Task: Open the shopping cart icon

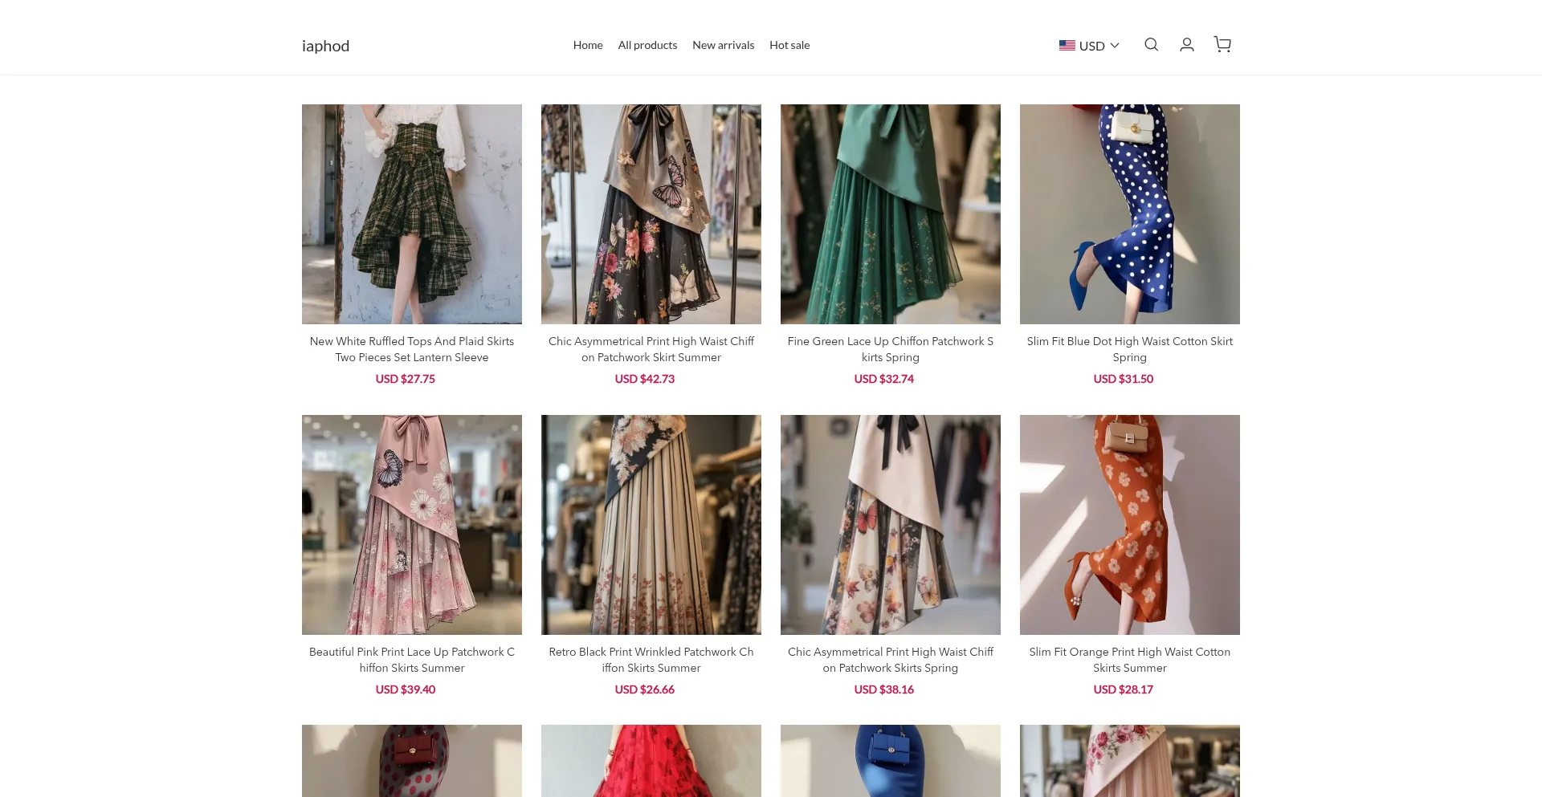Action: click(1222, 45)
